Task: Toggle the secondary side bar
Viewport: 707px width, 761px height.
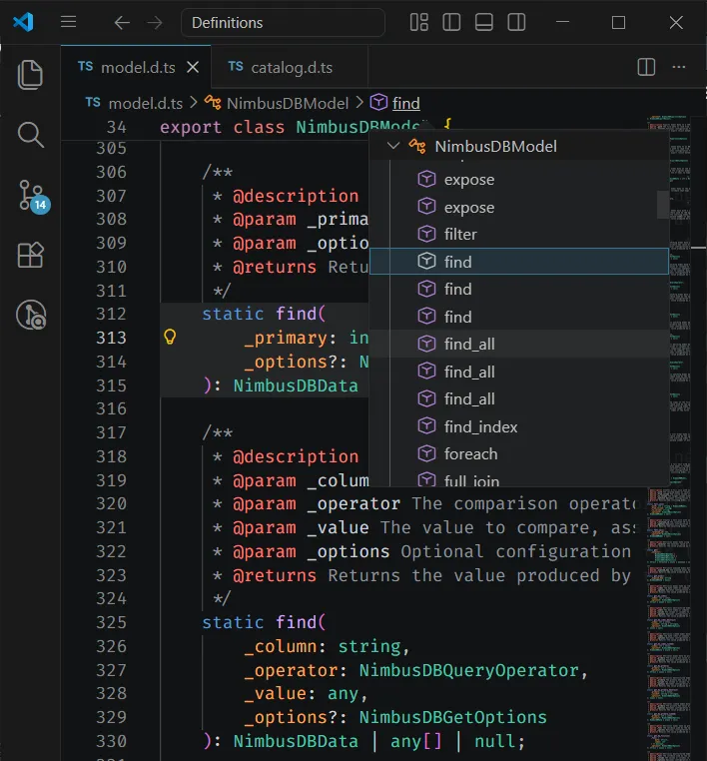Action: point(516,22)
